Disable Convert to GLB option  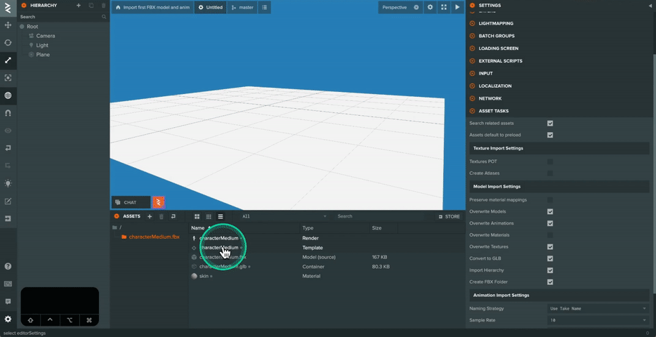(x=550, y=258)
